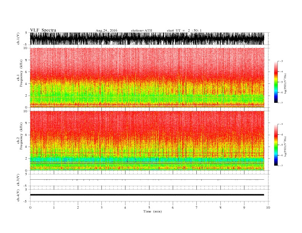The image size is (302, 233).
Task: Click the "-3" label on ch.2 colorbar
Action: pos(281,124)
